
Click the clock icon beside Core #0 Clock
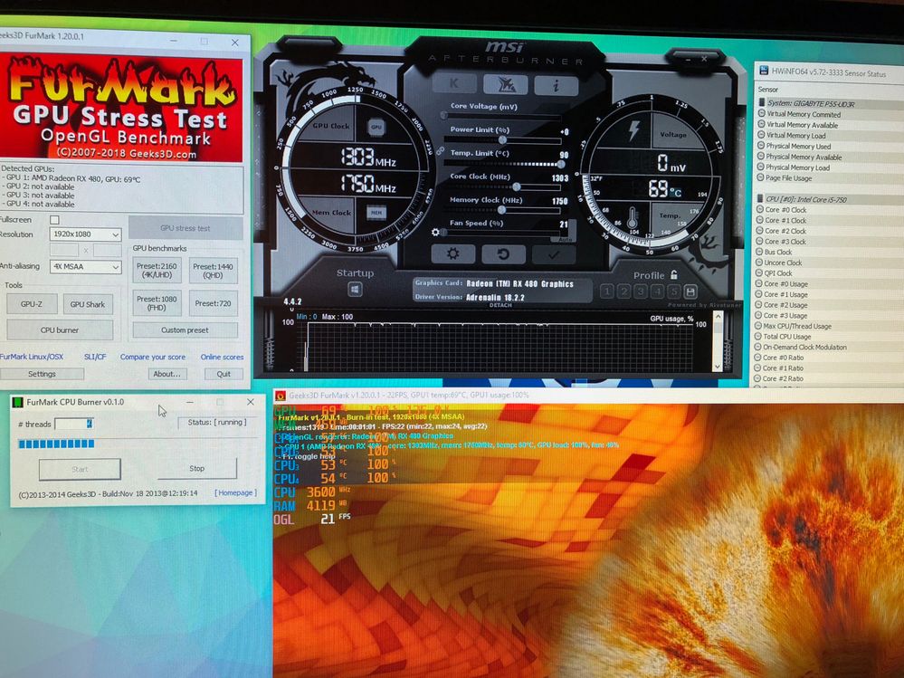tap(760, 209)
